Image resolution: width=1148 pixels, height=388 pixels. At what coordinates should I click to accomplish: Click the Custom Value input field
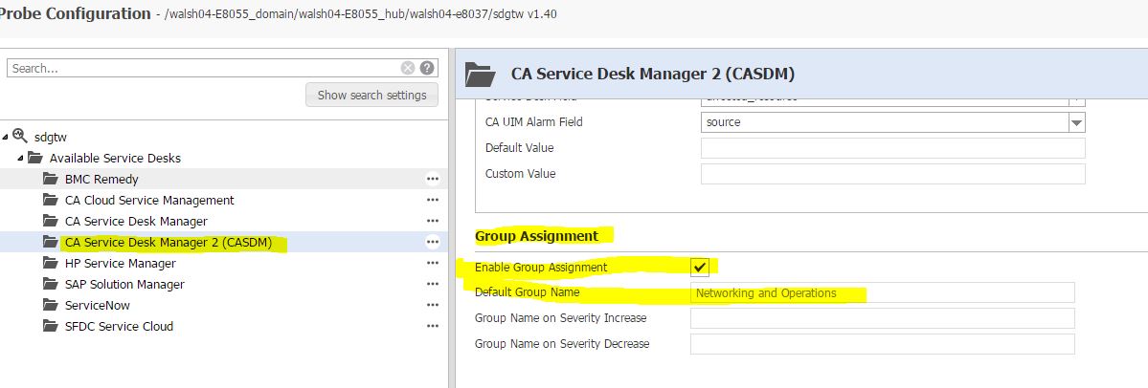[x=892, y=174]
